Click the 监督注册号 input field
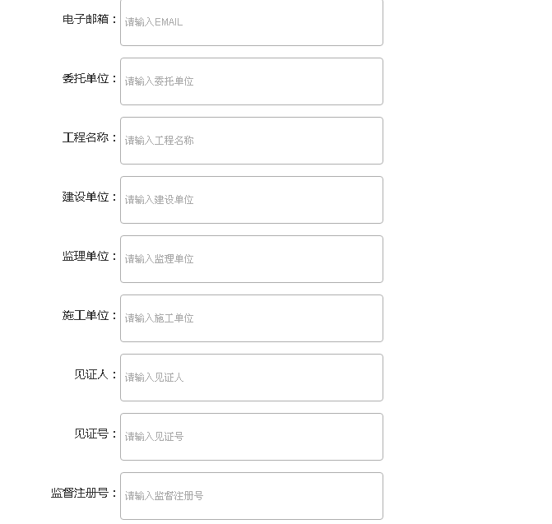The width and height of the screenshot is (552, 524). tap(251, 495)
